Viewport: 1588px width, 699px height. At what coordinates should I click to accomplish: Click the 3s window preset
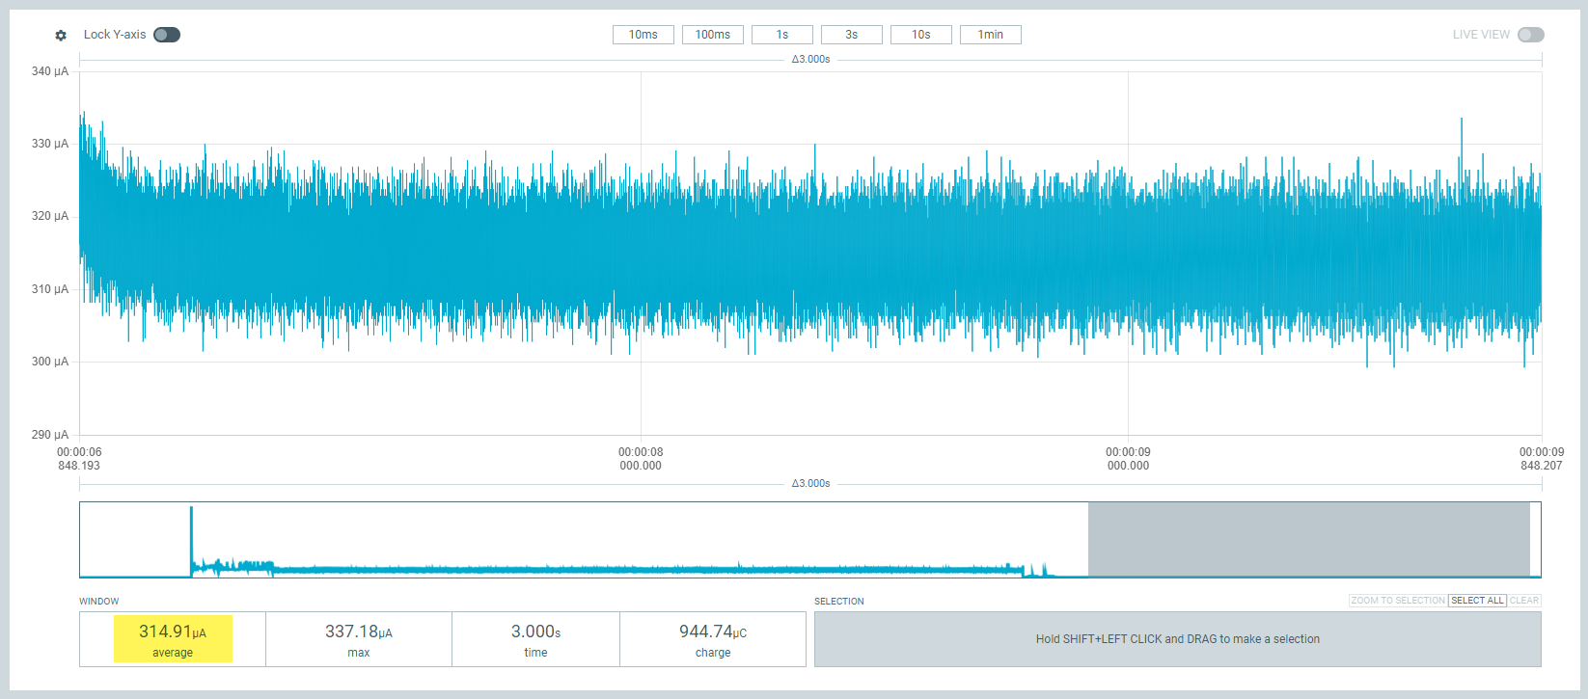[851, 35]
